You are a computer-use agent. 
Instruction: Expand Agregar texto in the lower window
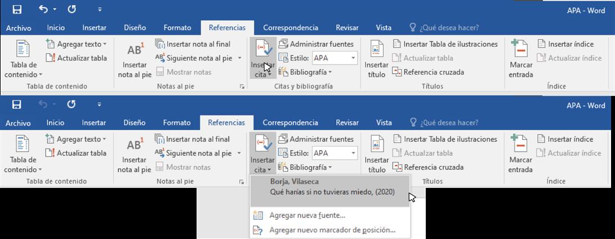pyautogui.click(x=75, y=139)
